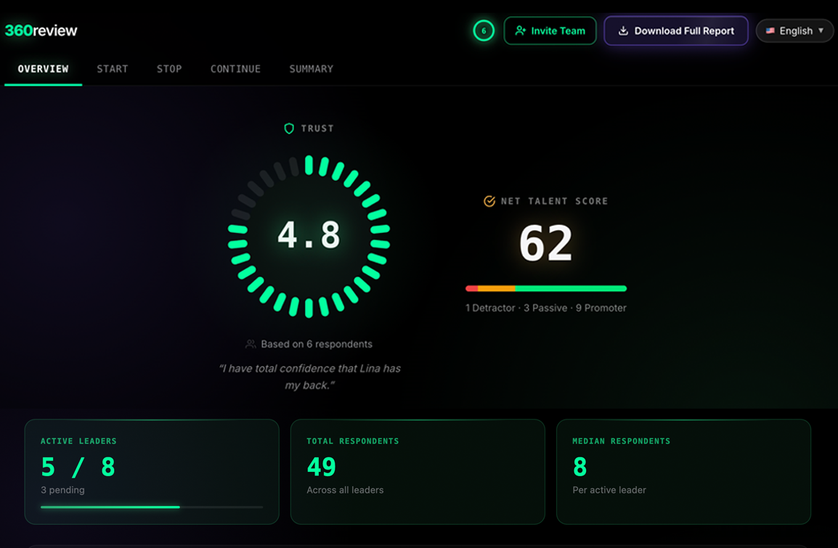Click the 360review logo
Screen dimensions: 838x548
click(x=41, y=30)
